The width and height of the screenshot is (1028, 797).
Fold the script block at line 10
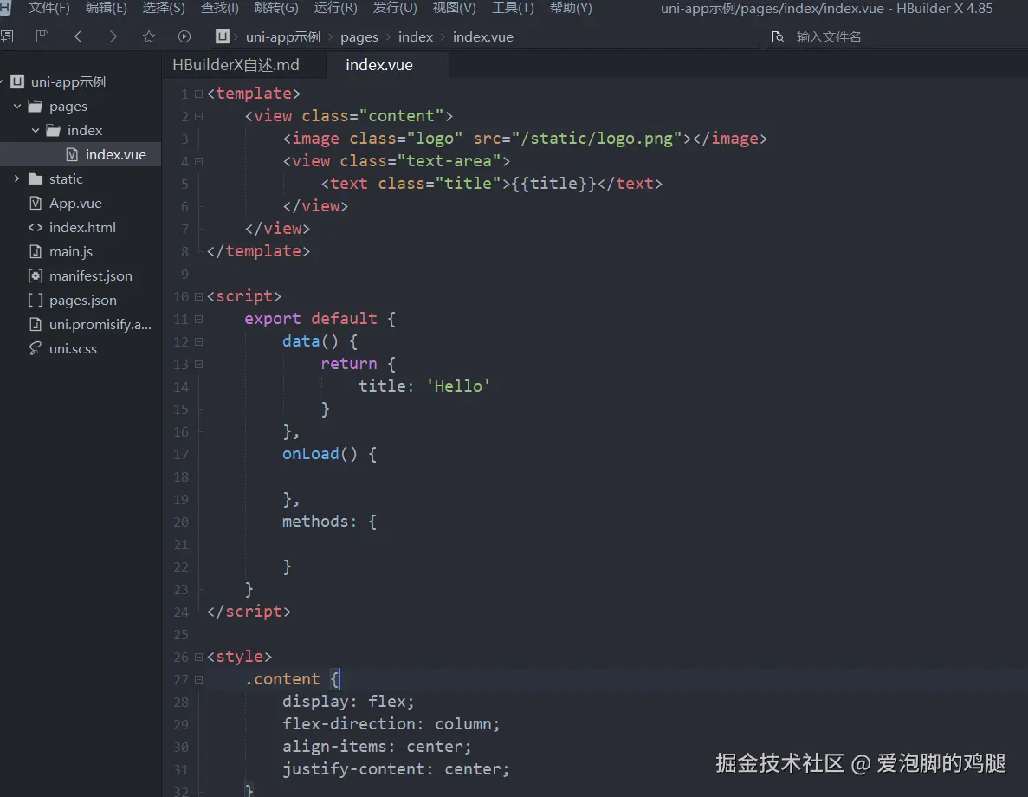tap(198, 296)
